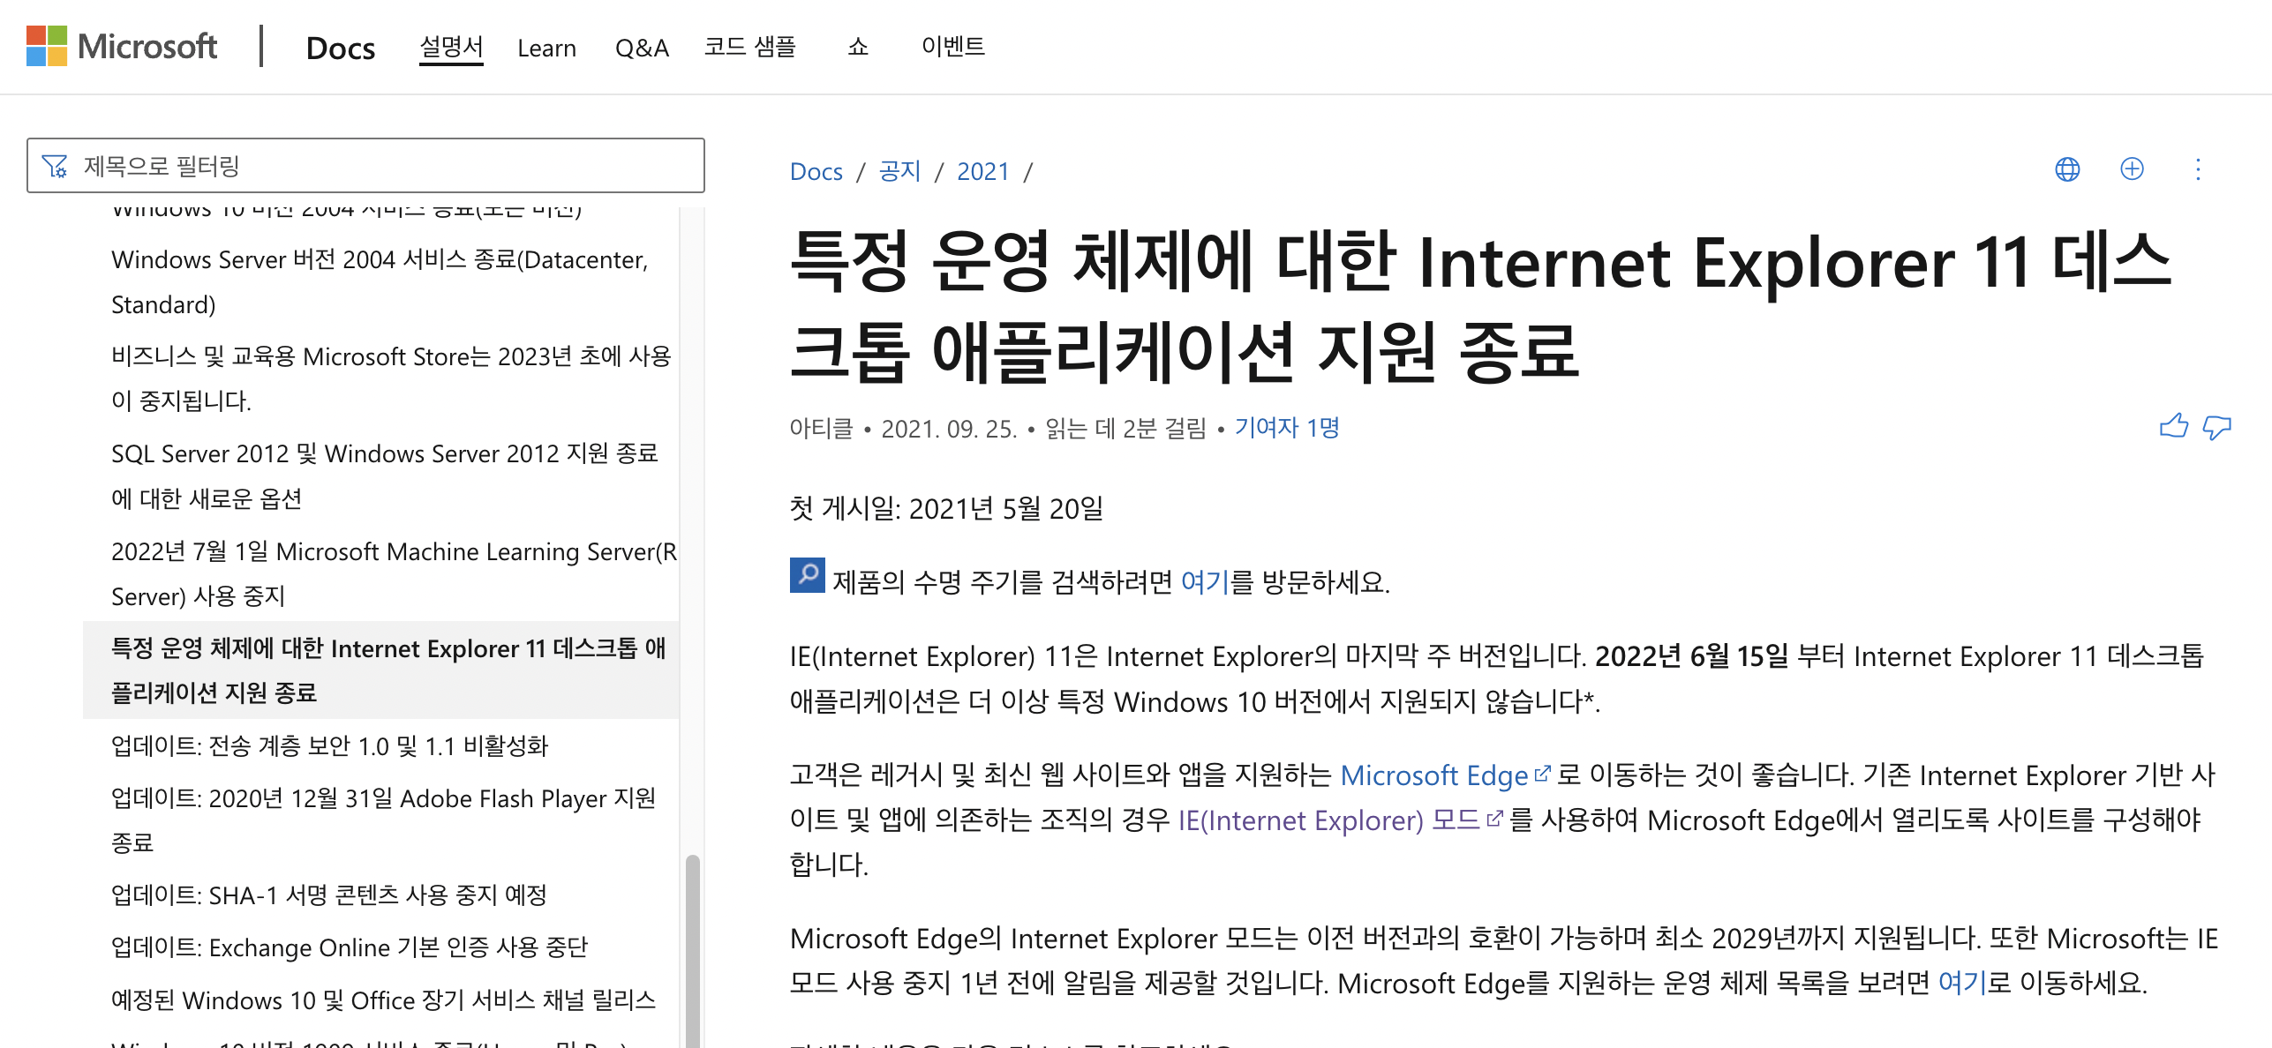2272x1048 pixels.
Task: Click the Docs breadcrumb link
Action: pyautogui.click(x=816, y=171)
